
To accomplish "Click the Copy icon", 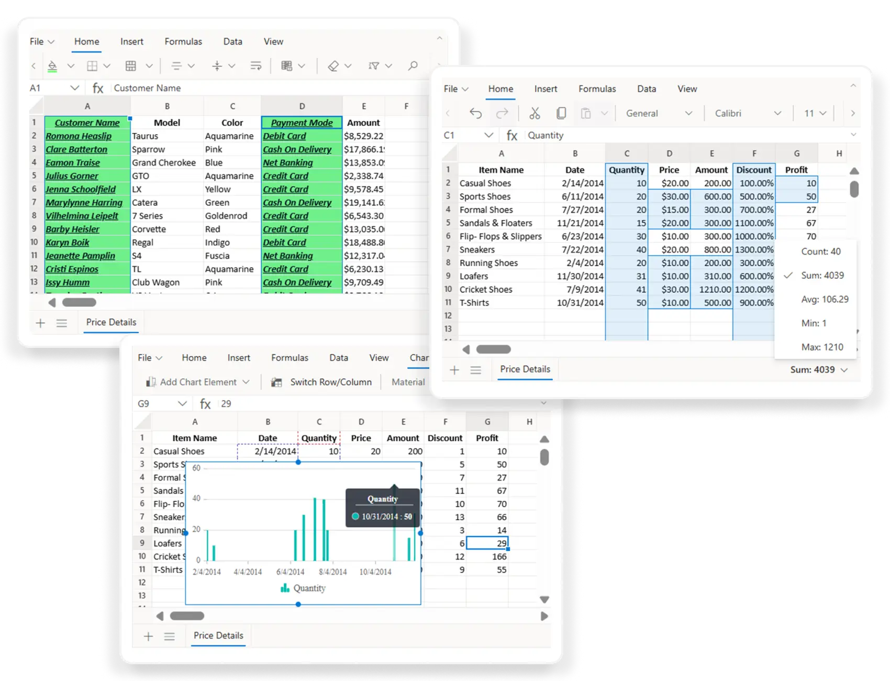I will pyautogui.click(x=561, y=113).
